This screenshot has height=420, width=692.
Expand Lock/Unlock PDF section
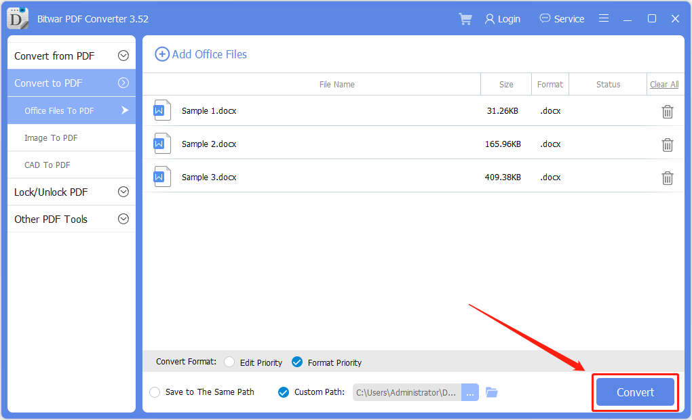coord(123,192)
